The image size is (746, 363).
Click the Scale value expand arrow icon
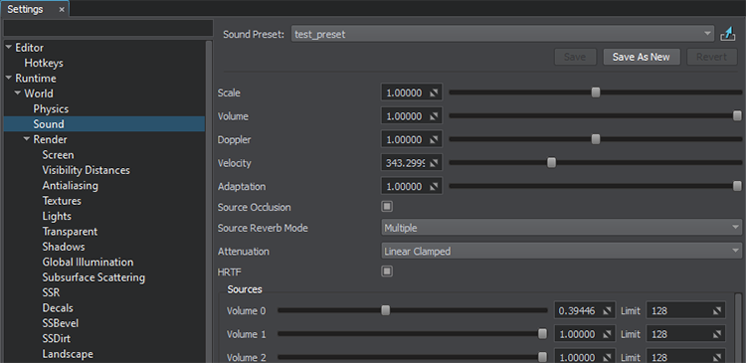click(433, 93)
